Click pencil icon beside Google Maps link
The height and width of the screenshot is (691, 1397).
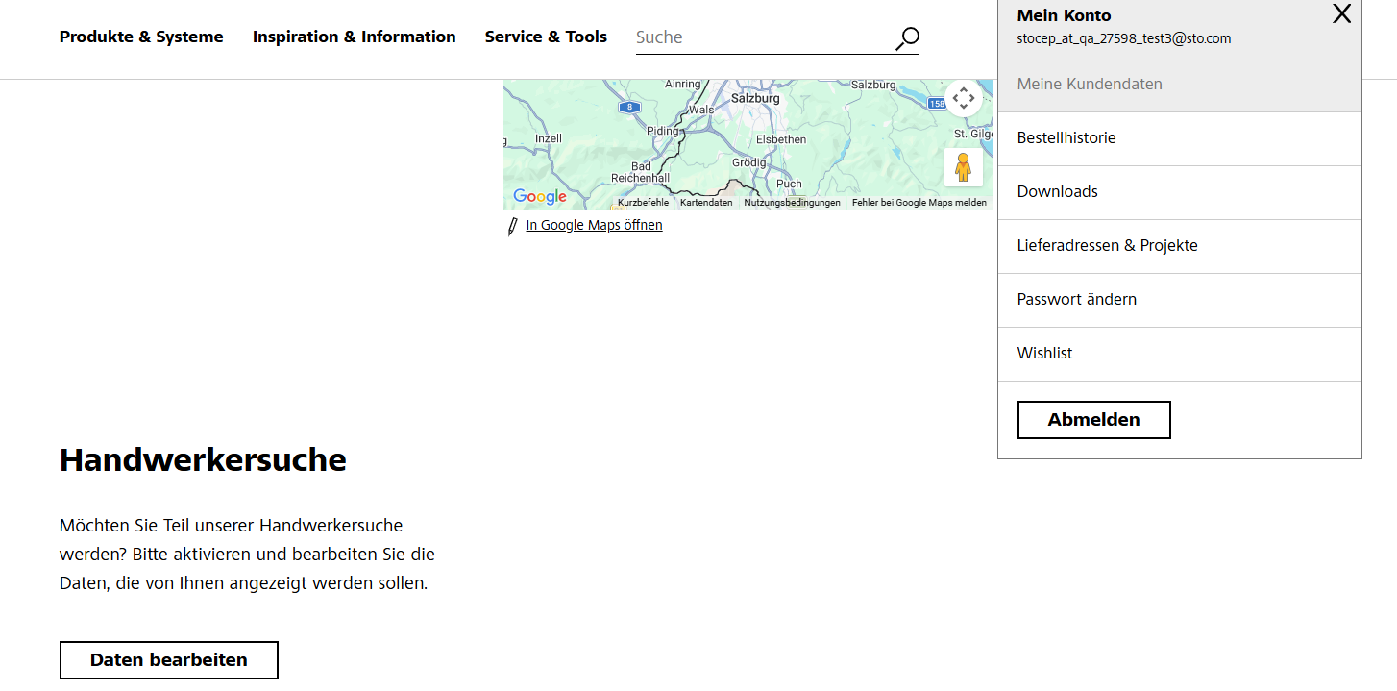[513, 227]
